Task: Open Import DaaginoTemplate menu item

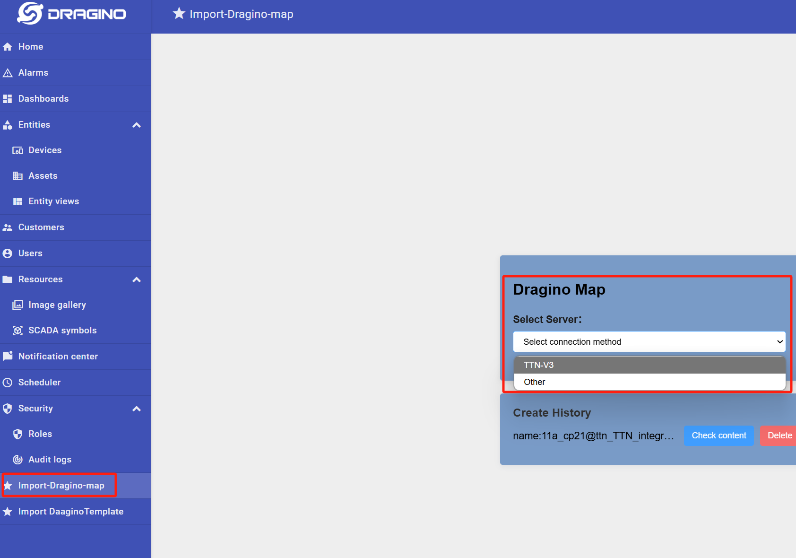Action: [75, 512]
